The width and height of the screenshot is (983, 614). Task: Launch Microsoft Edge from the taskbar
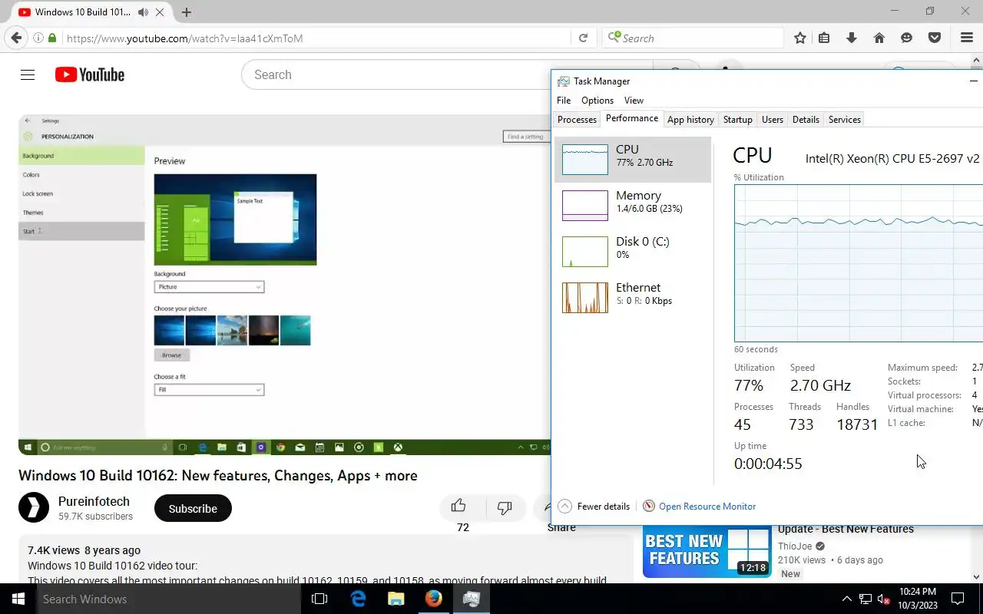(x=359, y=599)
